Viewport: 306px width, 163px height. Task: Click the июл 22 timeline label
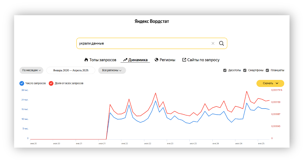coord(148,143)
